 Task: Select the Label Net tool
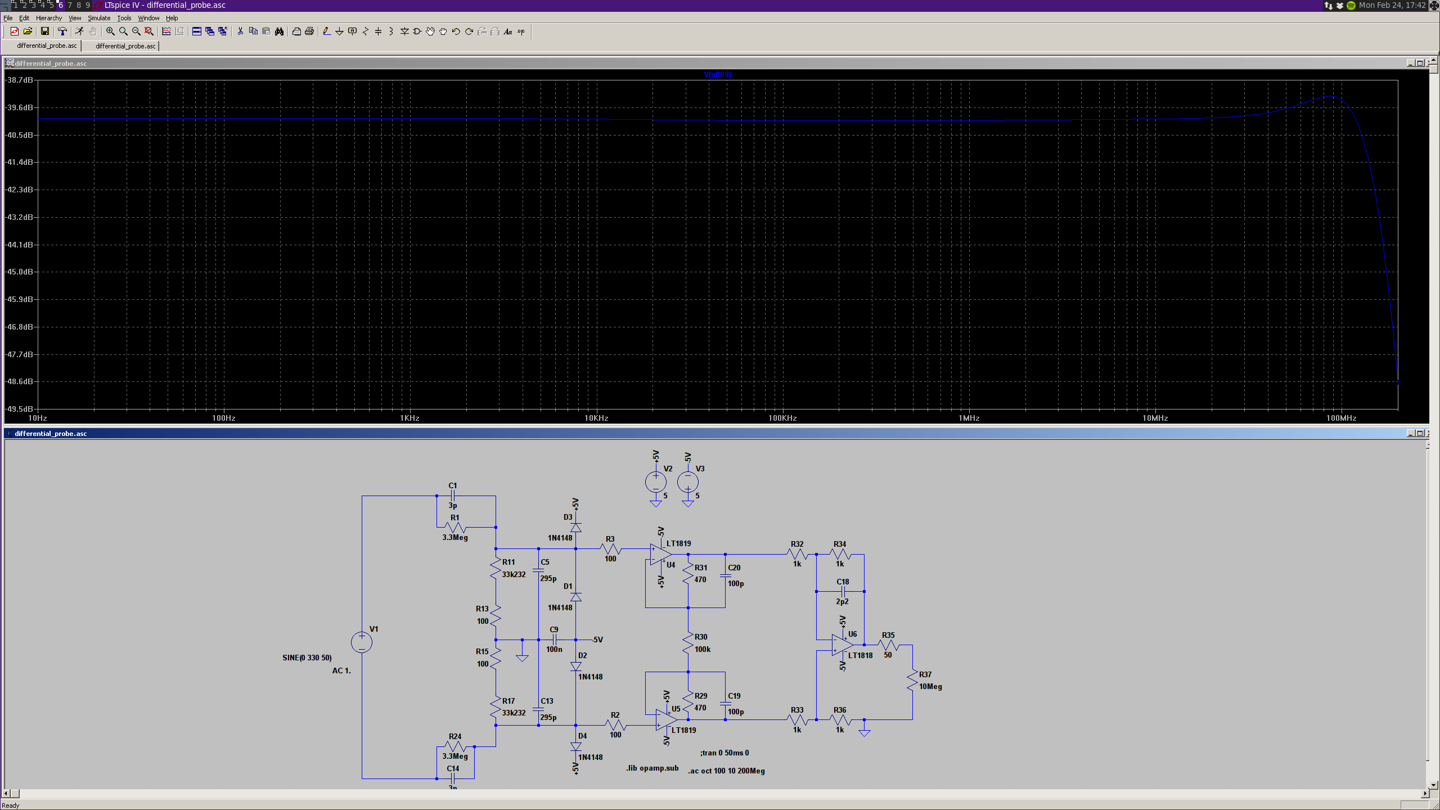click(x=353, y=31)
